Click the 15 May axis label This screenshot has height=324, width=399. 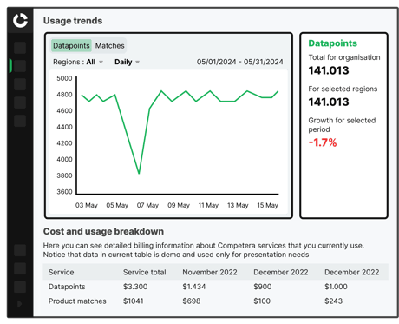click(268, 205)
